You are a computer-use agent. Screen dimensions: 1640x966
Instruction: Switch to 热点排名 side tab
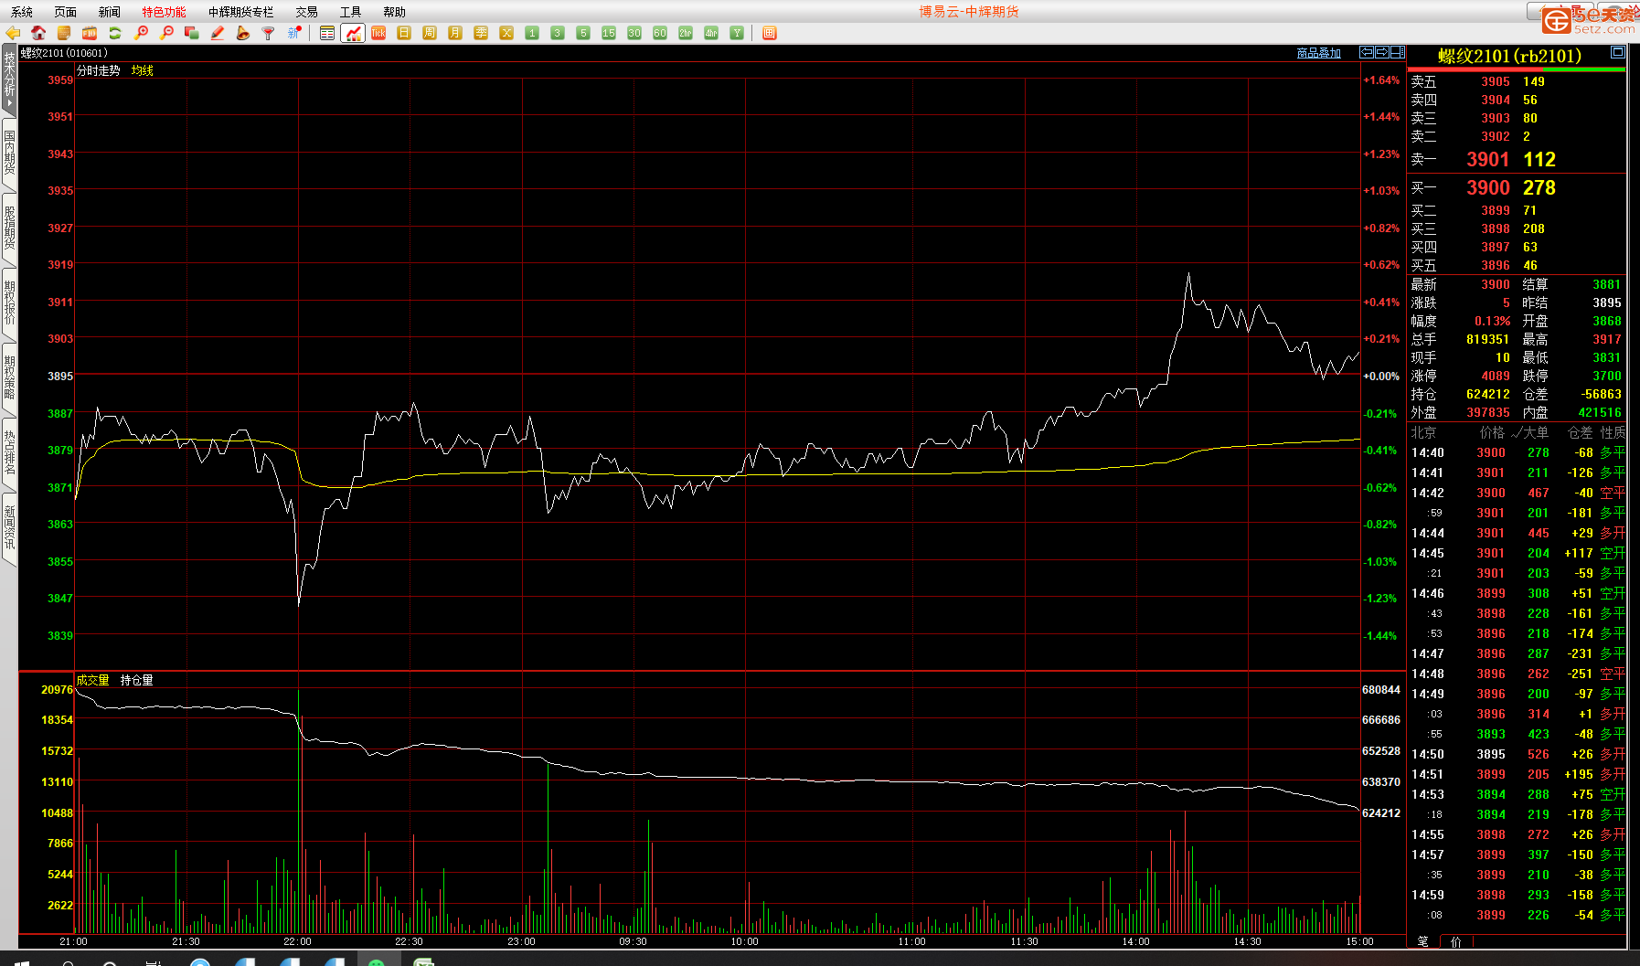pos(9,452)
